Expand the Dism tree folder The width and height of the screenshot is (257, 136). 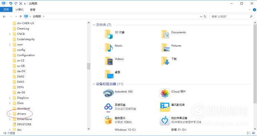(10, 103)
